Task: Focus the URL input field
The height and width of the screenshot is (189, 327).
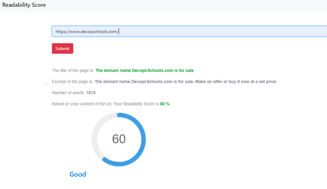Action: [189, 32]
